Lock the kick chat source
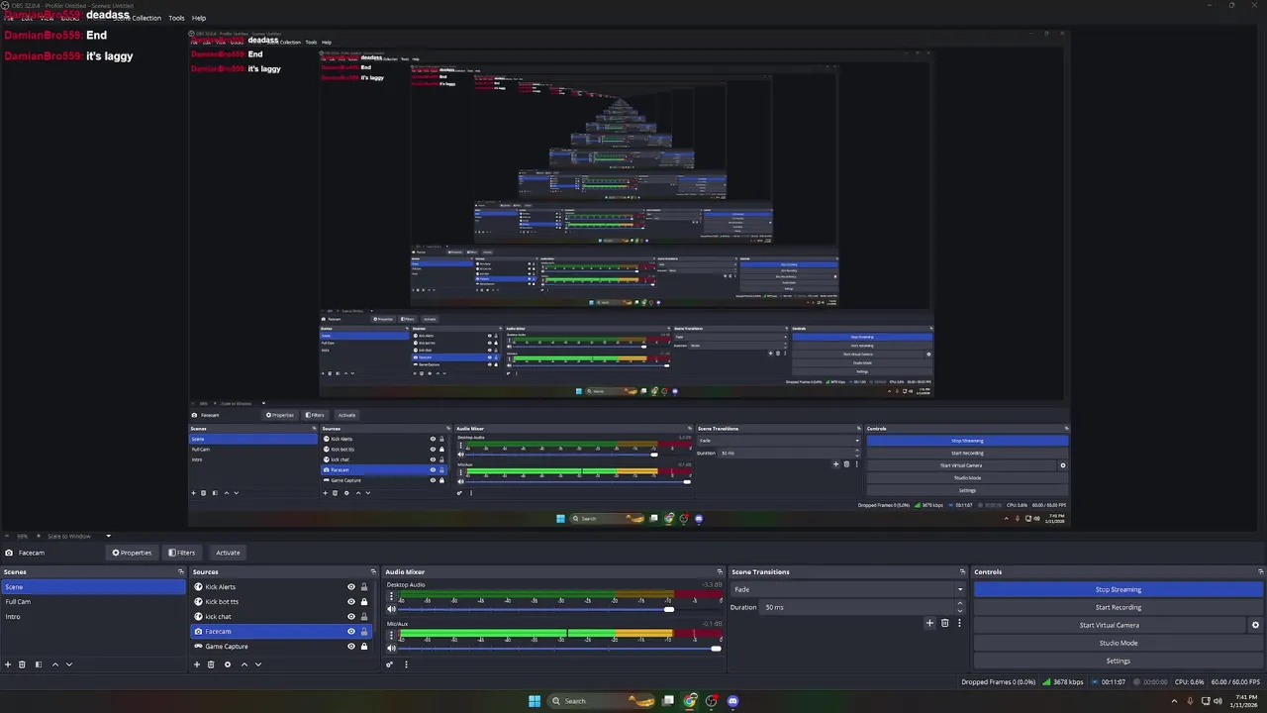Image resolution: width=1267 pixels, height=713 pixels. 363,617
